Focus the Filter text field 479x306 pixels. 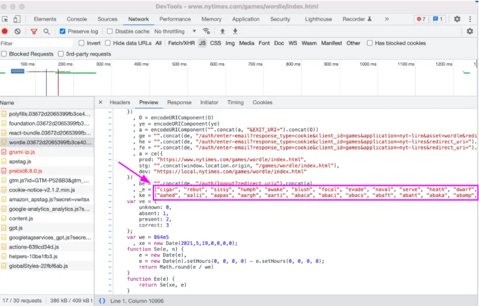pyautogui.click(x=36, y=44)
